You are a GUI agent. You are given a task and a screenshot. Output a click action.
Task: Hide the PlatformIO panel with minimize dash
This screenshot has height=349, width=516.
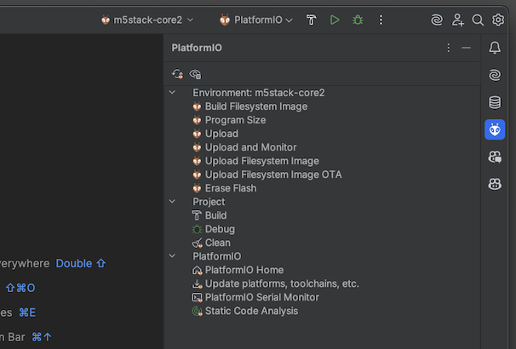pyautogui.click(x=466, y=49)
